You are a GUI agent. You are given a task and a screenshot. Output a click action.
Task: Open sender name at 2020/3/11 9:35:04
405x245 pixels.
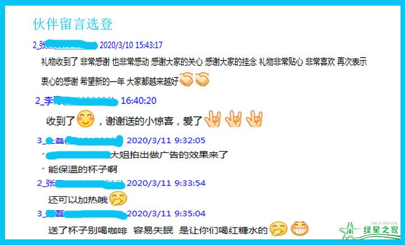(x=82, y=214)
